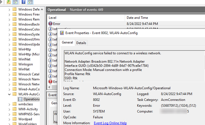Screen dimensions: 205x125
Task: Expand the WinHttp tree node
Action: [x=9, y=50]
